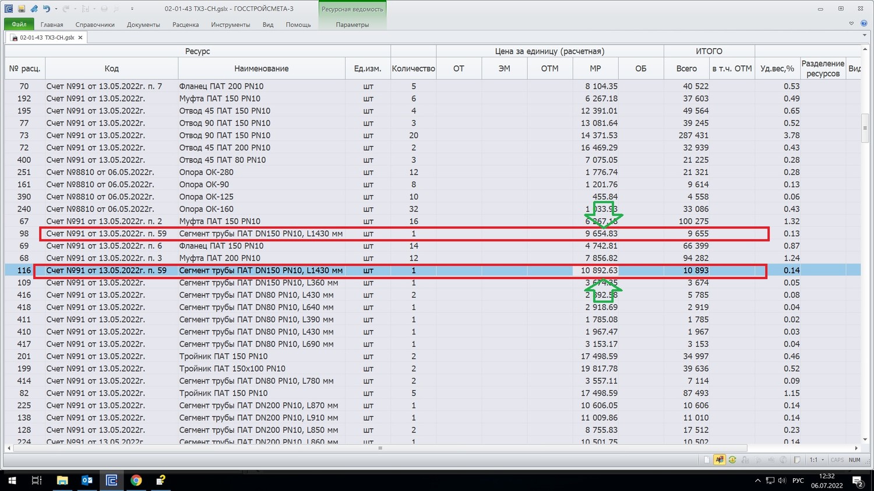Click the vertical scrollbar thumb of the table

(x=865, y=128)
